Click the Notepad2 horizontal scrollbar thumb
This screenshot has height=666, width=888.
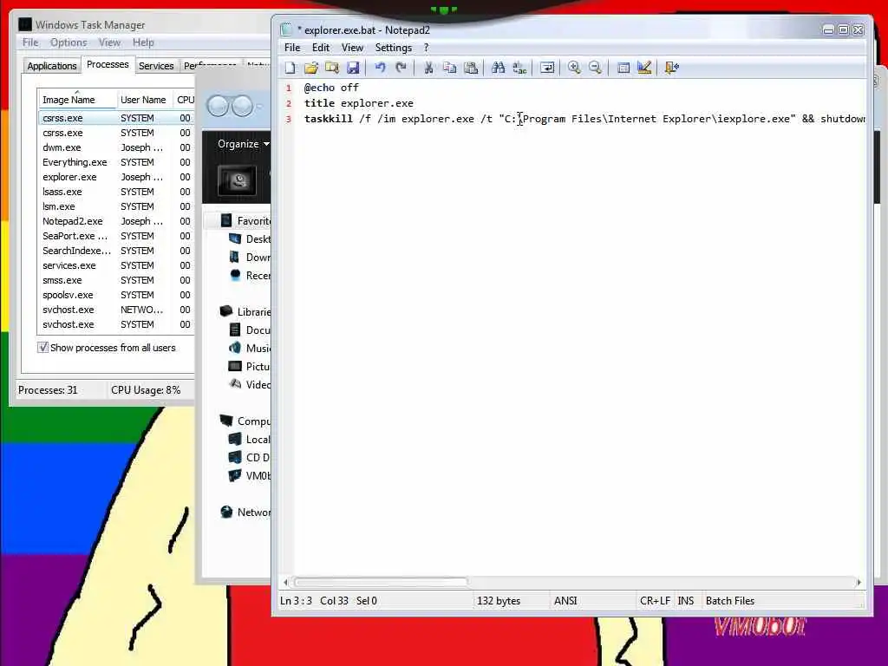tap(381, 582)
